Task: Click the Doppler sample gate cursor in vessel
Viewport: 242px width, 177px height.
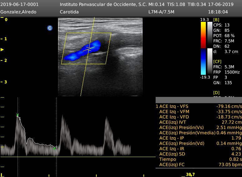Action: [89, 49]
